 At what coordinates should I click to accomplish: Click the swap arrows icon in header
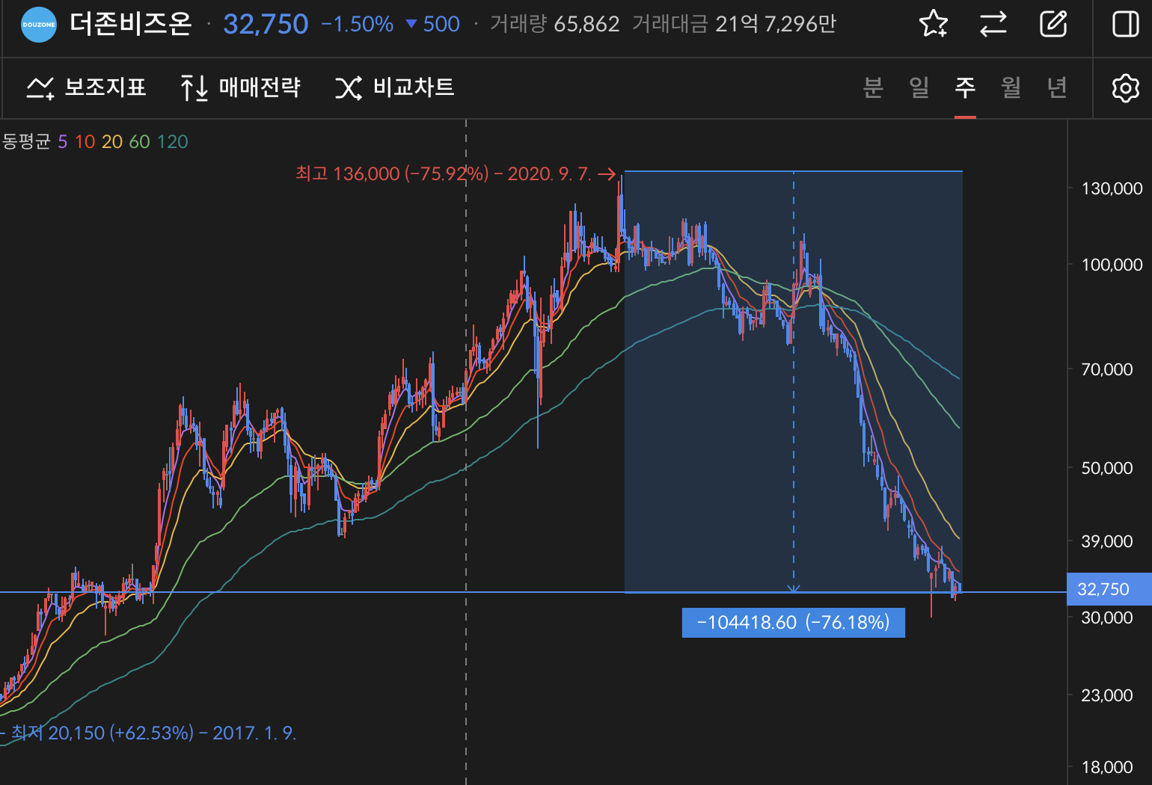(993, 24)
